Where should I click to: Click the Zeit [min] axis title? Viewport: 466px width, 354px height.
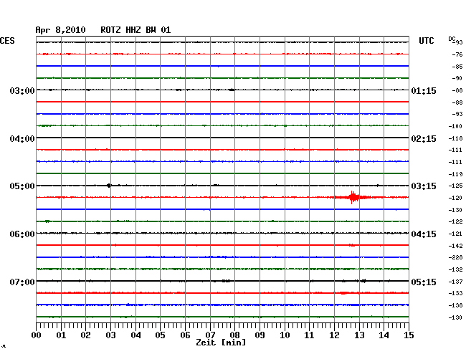point(221,343)
